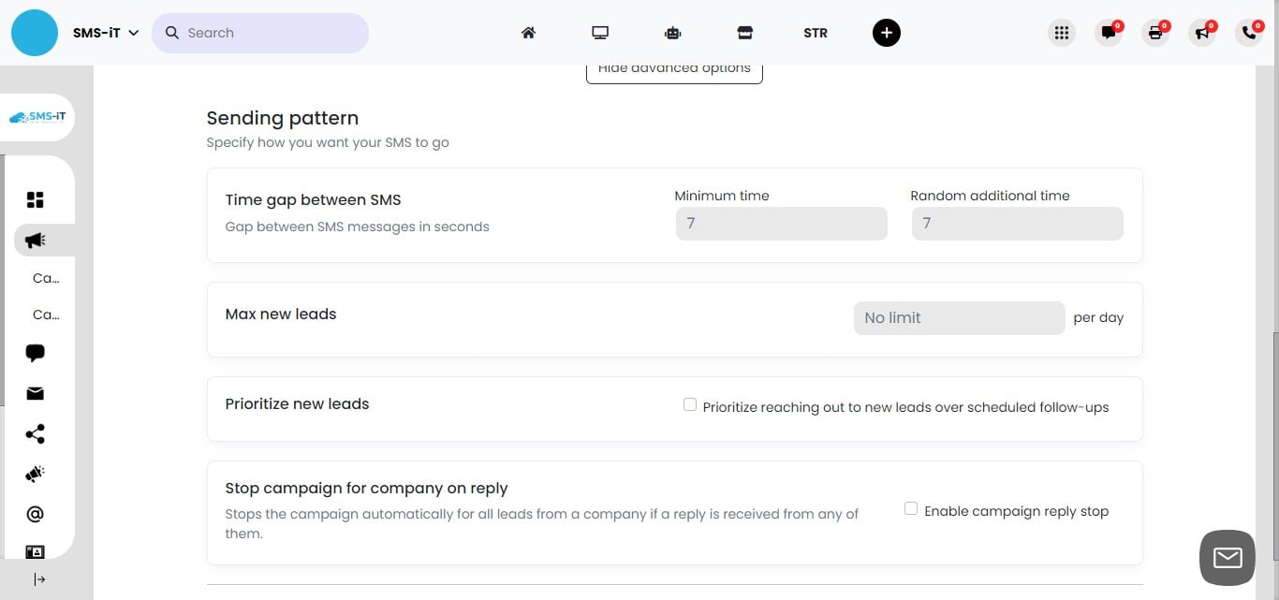Open the phone calls notification icon

pyautogui.click(x=1249, y=33)
